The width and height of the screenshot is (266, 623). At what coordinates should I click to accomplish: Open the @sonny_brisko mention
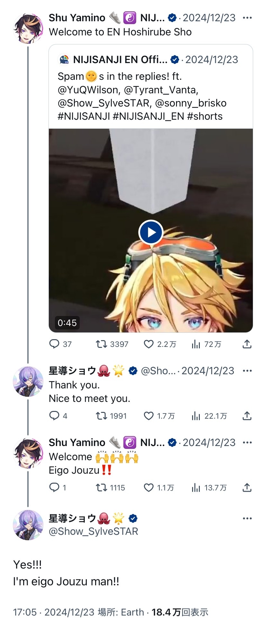[x=191, y=103]
